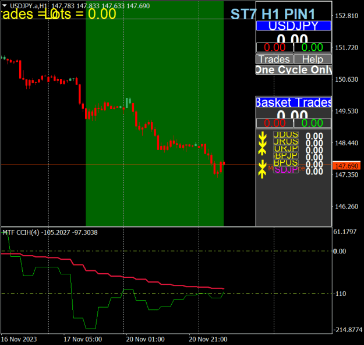Screen dimensions: 364x345
Task: Click the 61.1797 indicator scale value
Action: (345, 232)
